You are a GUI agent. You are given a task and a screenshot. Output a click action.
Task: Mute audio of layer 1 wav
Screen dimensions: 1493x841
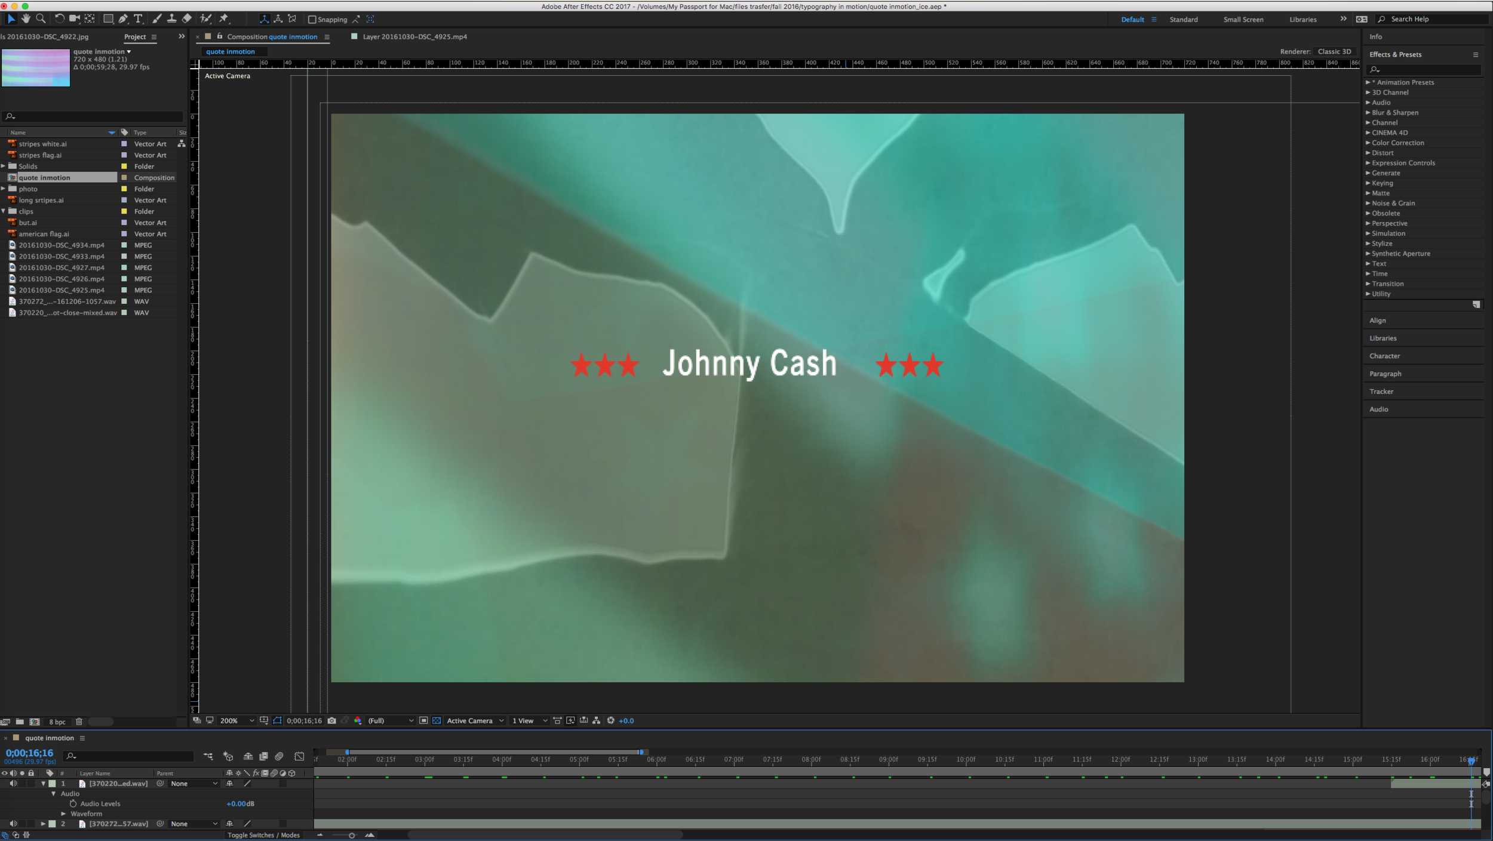pyautogui.click(x=13, y=784)
